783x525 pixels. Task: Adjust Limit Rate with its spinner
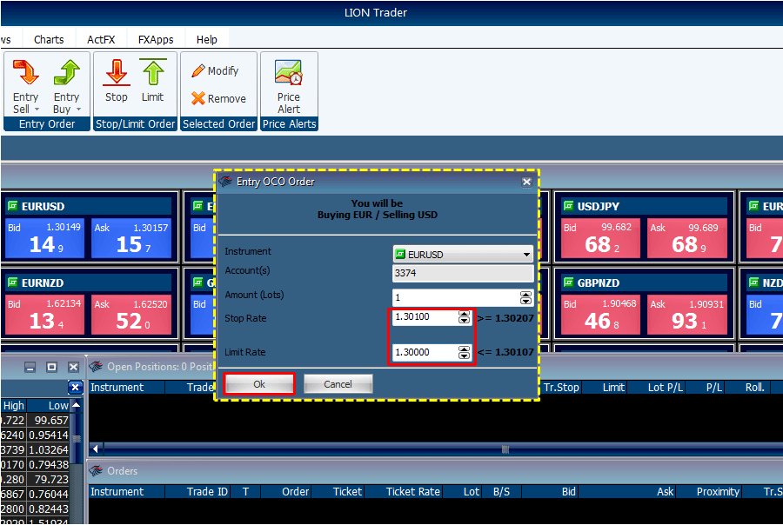[465, 353]
